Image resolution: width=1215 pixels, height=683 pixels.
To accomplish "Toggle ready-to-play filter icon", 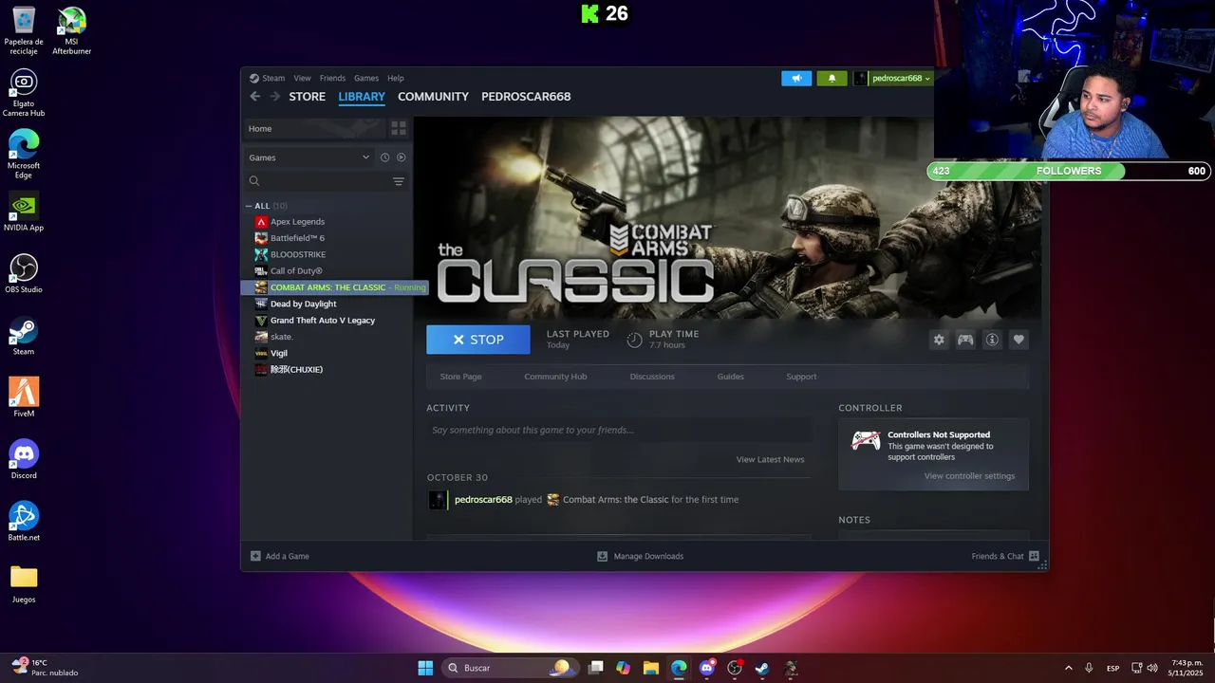I will 401,157.
